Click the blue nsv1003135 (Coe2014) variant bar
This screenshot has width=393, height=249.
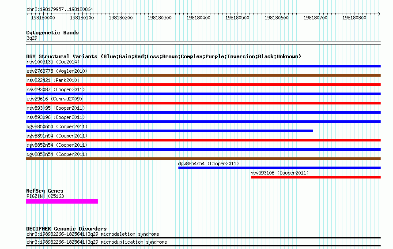click(x=203, y=66)
